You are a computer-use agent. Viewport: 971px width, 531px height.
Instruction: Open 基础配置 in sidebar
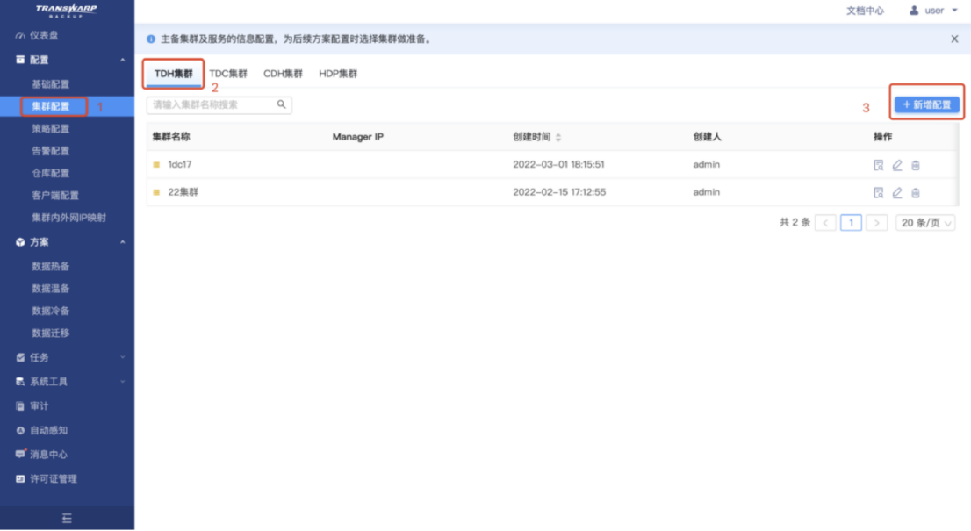point(51,84)
